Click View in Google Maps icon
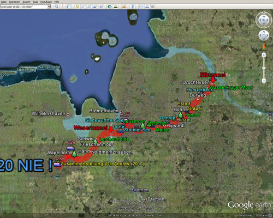The height and width of the screenshot is (218, 273). (153, 7)
